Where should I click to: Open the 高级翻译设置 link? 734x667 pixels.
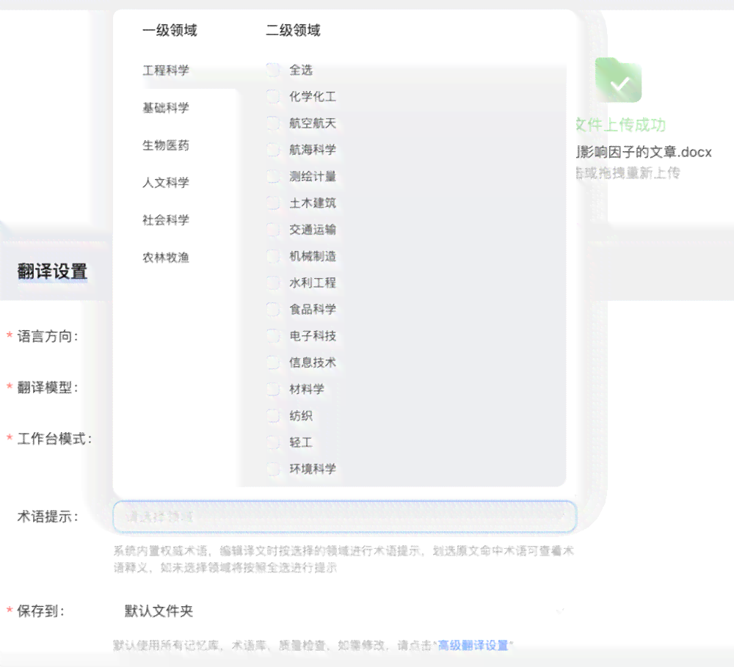[473, 646]
